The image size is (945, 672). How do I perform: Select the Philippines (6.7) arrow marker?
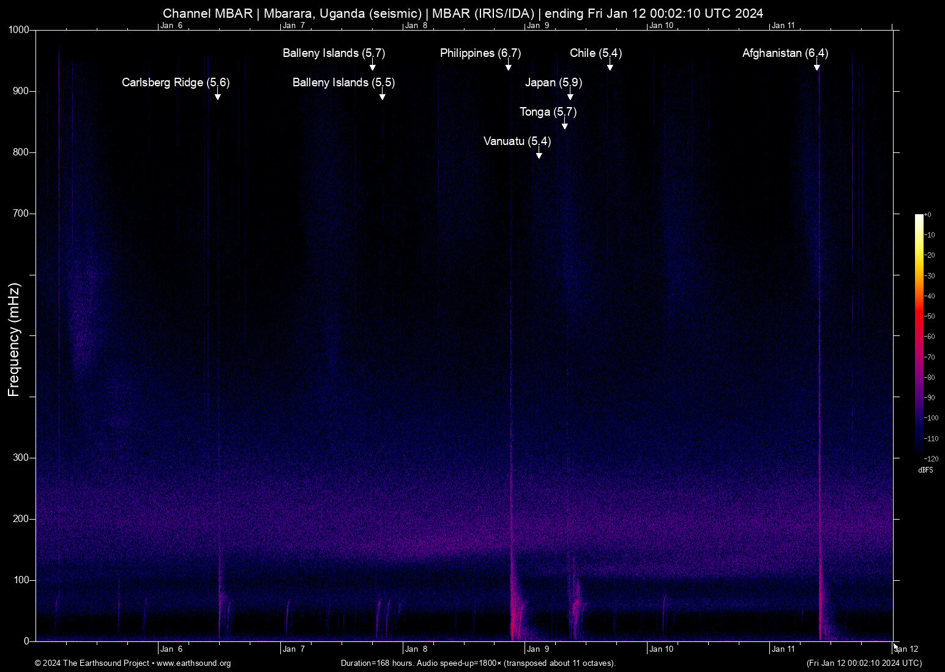(x=508, y=65)
